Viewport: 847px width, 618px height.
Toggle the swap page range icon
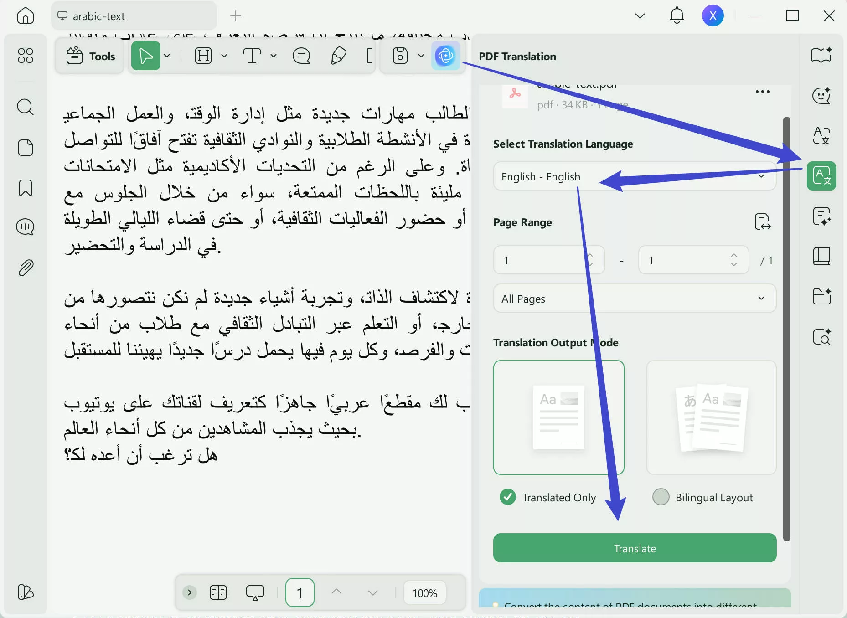click(763, 222)
